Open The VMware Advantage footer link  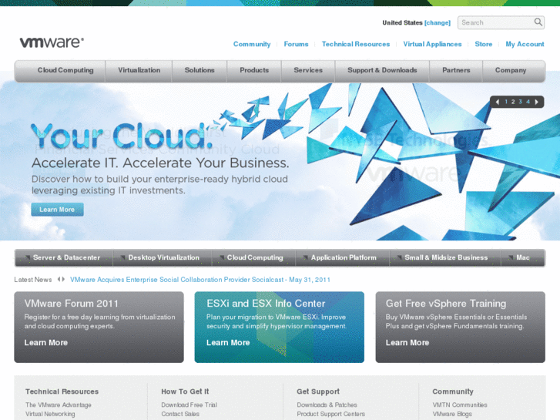[59, 405]
